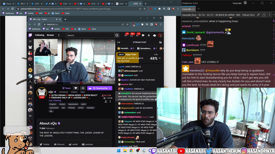Open xQc youtube social link

(x=87, y=145)
